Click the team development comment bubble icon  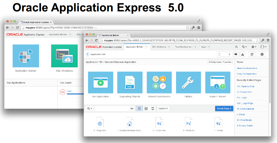pyautogui.click(x=236, y=55)
